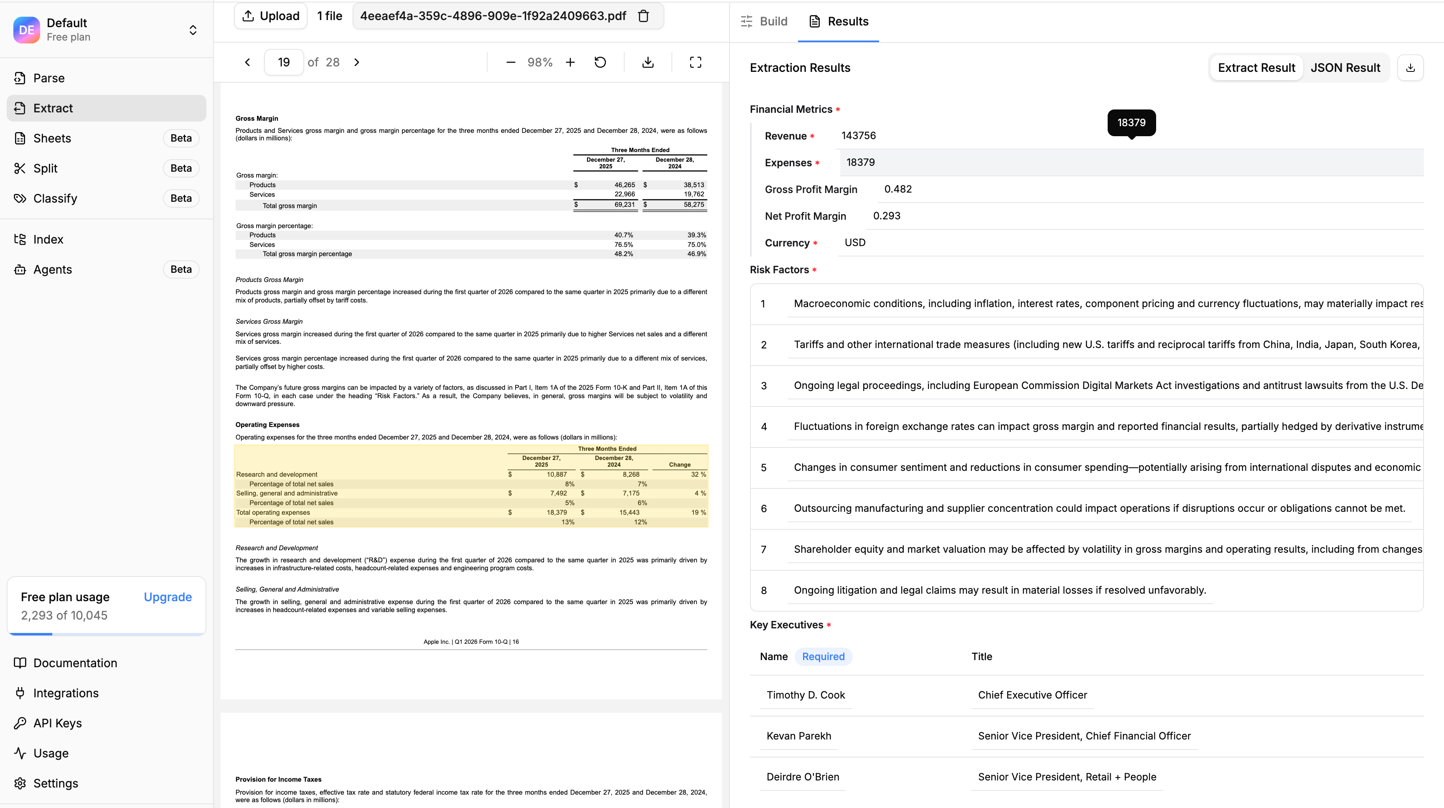Viewport: 1444px width, 808px height.
Task: Click the free plan usage progress bar
Action: 107,634
